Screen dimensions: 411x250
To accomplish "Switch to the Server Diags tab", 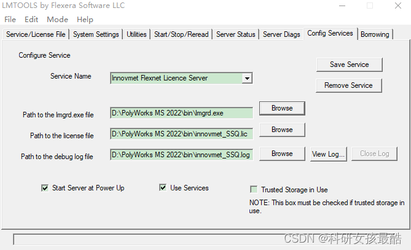I will pyautogui.click(x=281, y=34).
